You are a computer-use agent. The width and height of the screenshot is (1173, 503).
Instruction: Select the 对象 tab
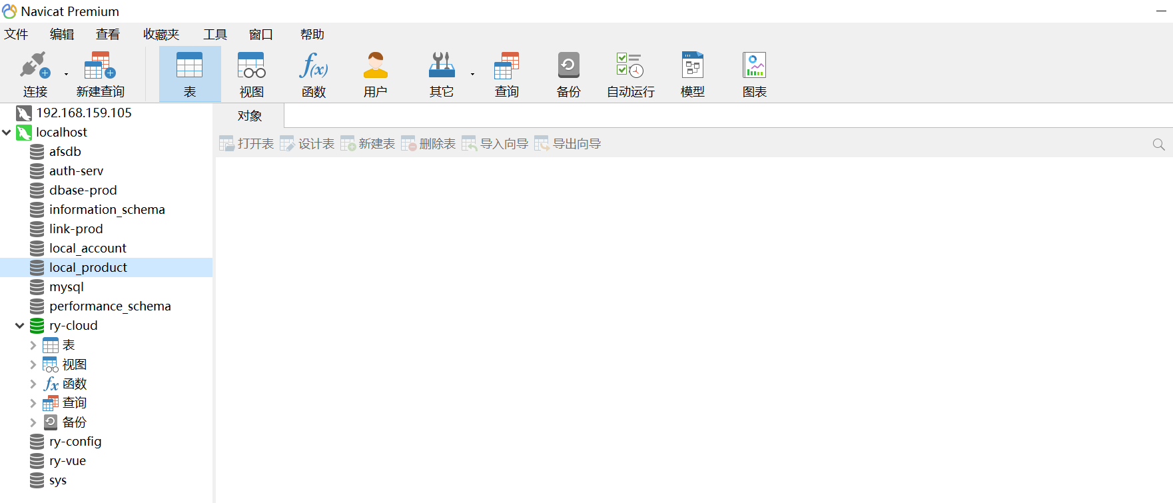tap(250, 116)
